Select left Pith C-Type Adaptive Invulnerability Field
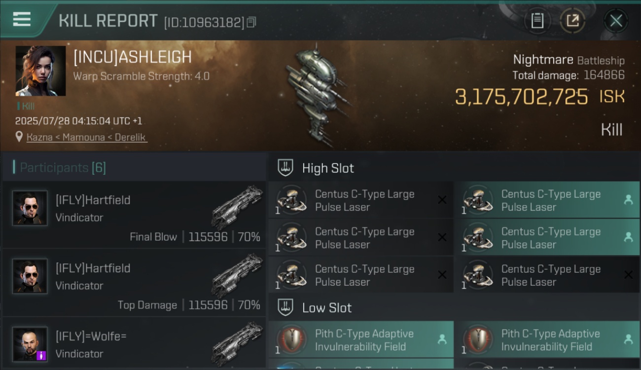 (361, 340)
